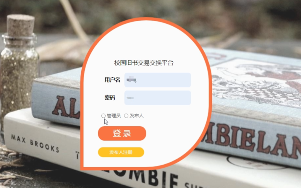Viewport: 301px width, 188px height.
Task: Select the 发布人 radio button
Action: point(126,116)
